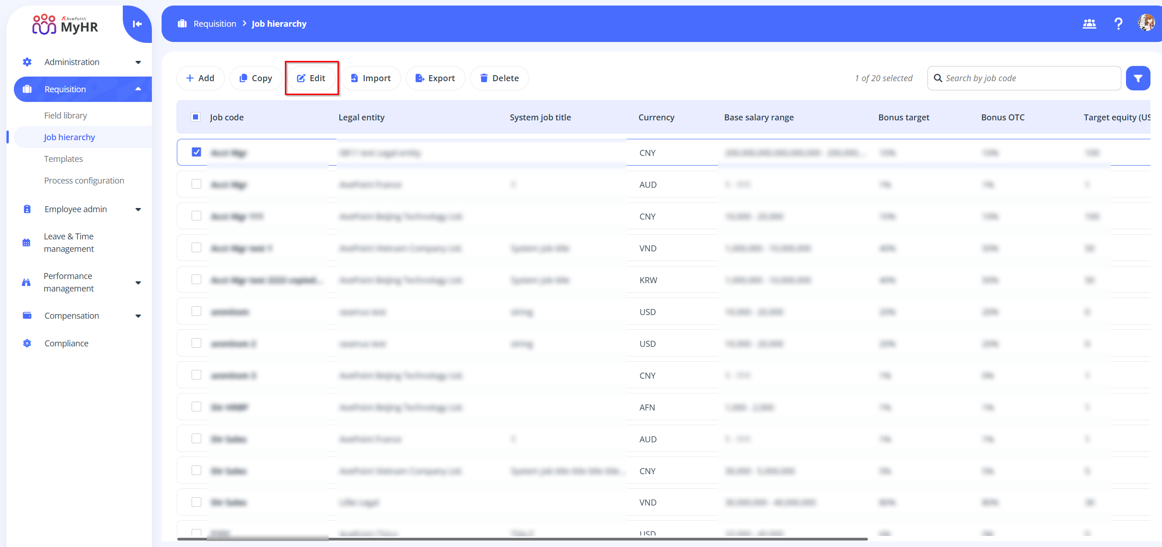Click the horizontal table scrollbar
Viewport: 1162px width, 547px height.
click(523, 539)
